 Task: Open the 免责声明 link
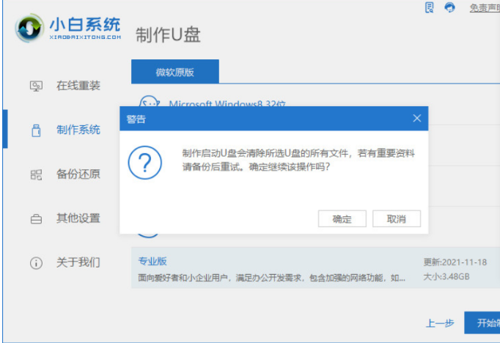[485, 7]
